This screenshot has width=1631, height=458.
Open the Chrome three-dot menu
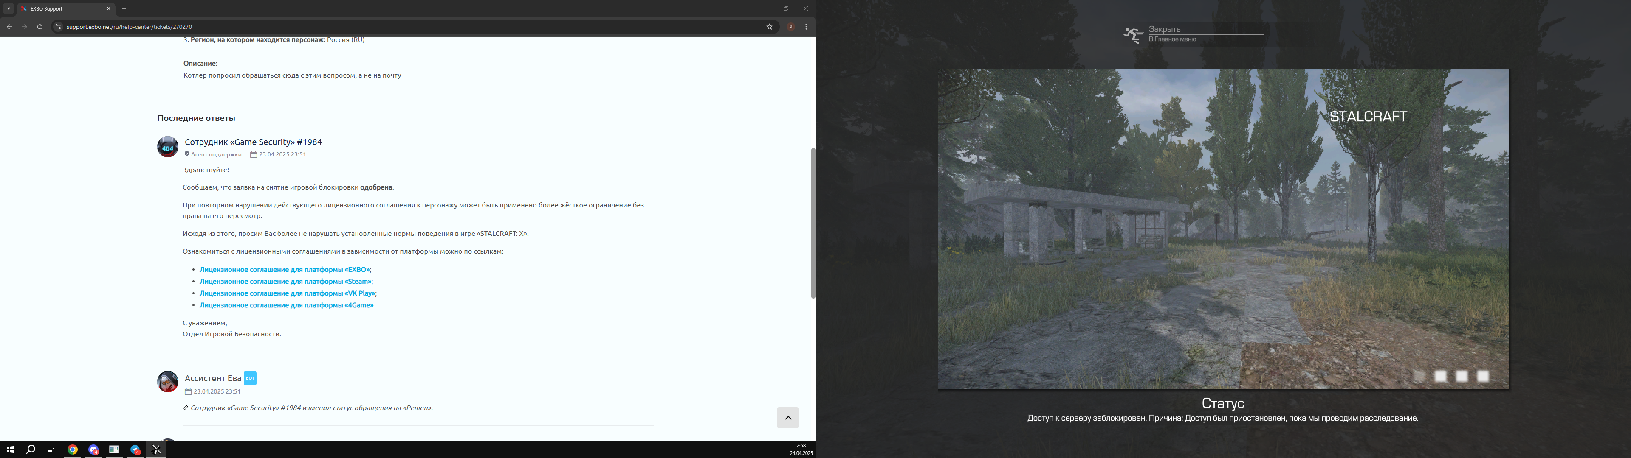[806, 27]
